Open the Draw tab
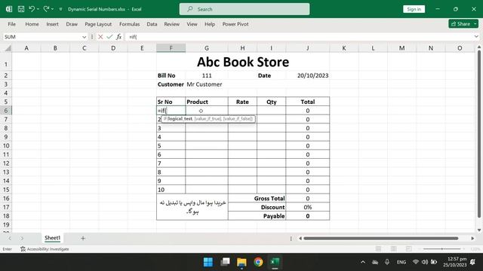 pos(72,24)
